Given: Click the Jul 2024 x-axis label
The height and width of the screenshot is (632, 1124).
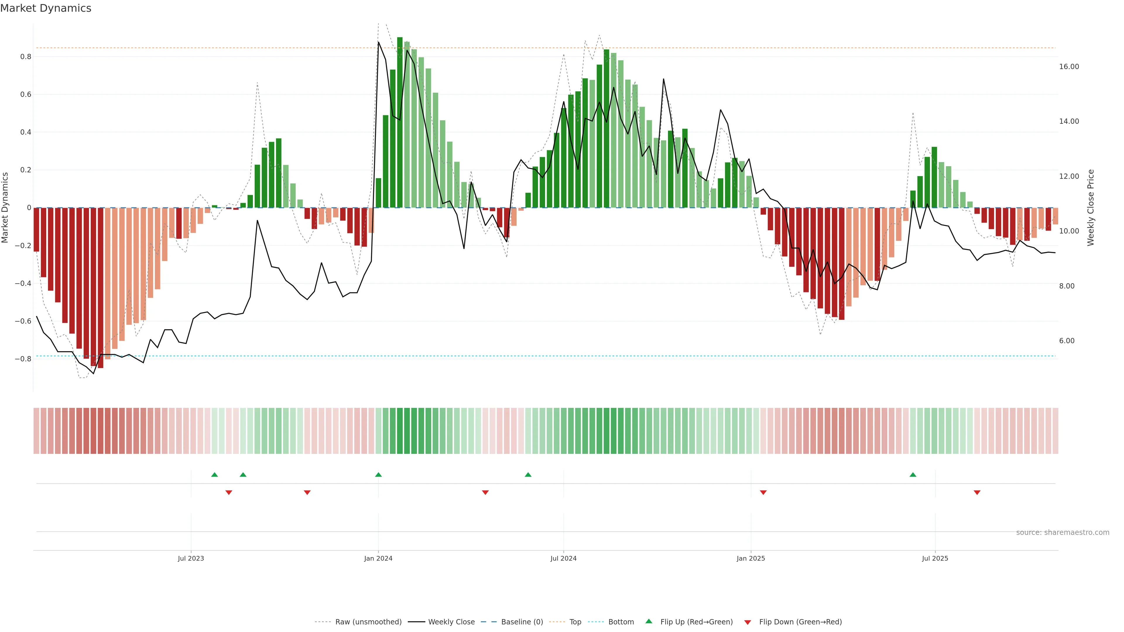Looking at the screenshot, I should click(563, 558).
